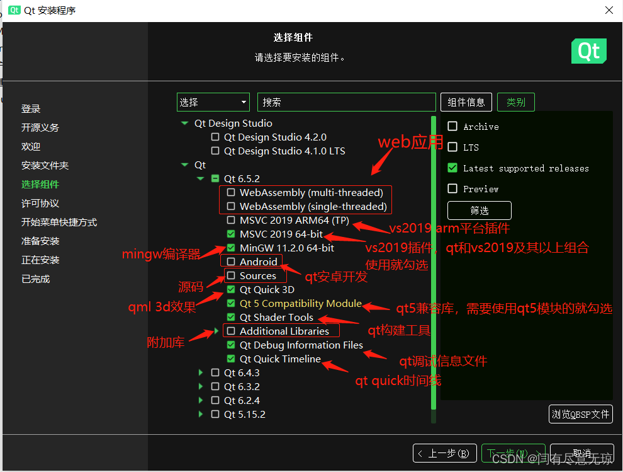Viewport: 623px width, 472px height.
Task: Select the 安装文件夹 step in sidebar
Action: pos(45,165)
